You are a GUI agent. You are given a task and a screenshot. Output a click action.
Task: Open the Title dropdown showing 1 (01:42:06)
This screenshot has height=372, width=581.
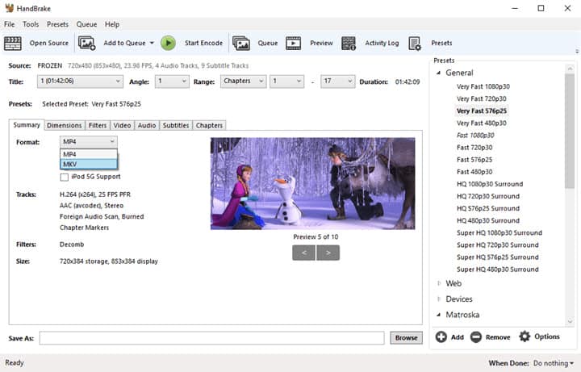(x=80, y=82)
